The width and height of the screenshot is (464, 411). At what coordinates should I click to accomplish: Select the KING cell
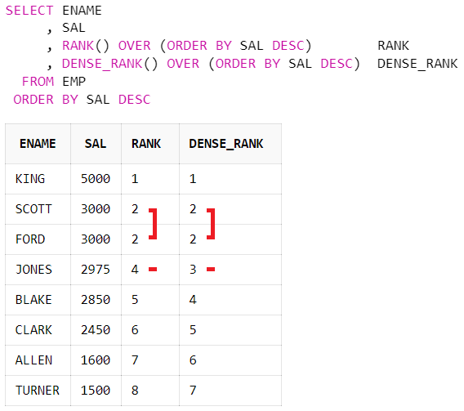[x=38, y=179]
